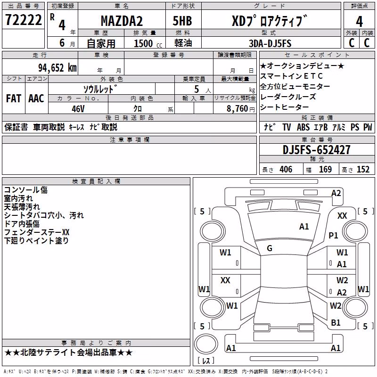Click the width value 169
Image resolution: width=377 pixels, height=377 pixels.
point(325,169)
